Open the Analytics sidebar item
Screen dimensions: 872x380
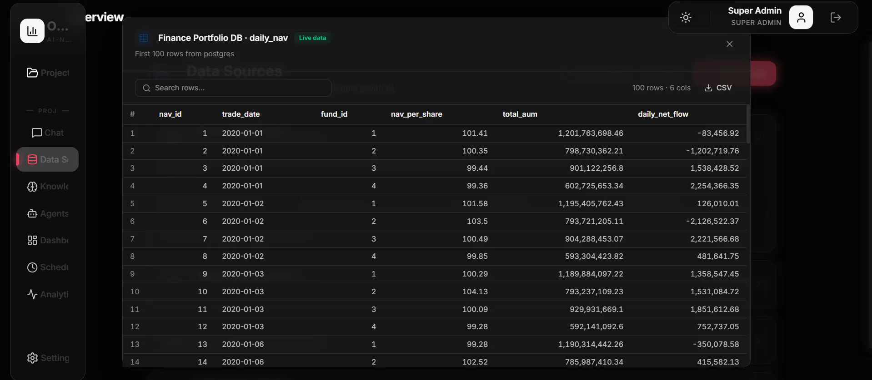(x=48, y=294)
